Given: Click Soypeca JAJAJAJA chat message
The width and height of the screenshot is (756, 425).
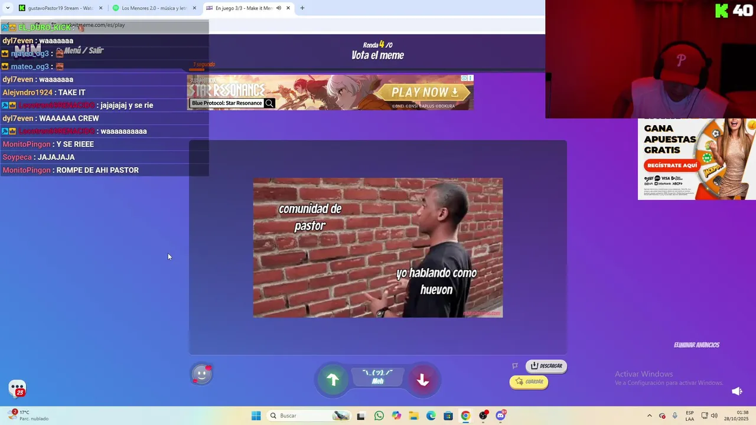Looking at the screenshot, I should pos(38,157).
